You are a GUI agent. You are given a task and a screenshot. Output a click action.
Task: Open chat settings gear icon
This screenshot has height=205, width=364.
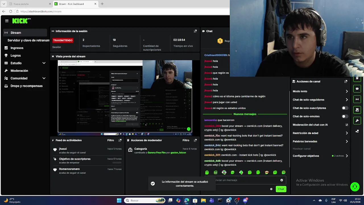(x=271, y=189)
